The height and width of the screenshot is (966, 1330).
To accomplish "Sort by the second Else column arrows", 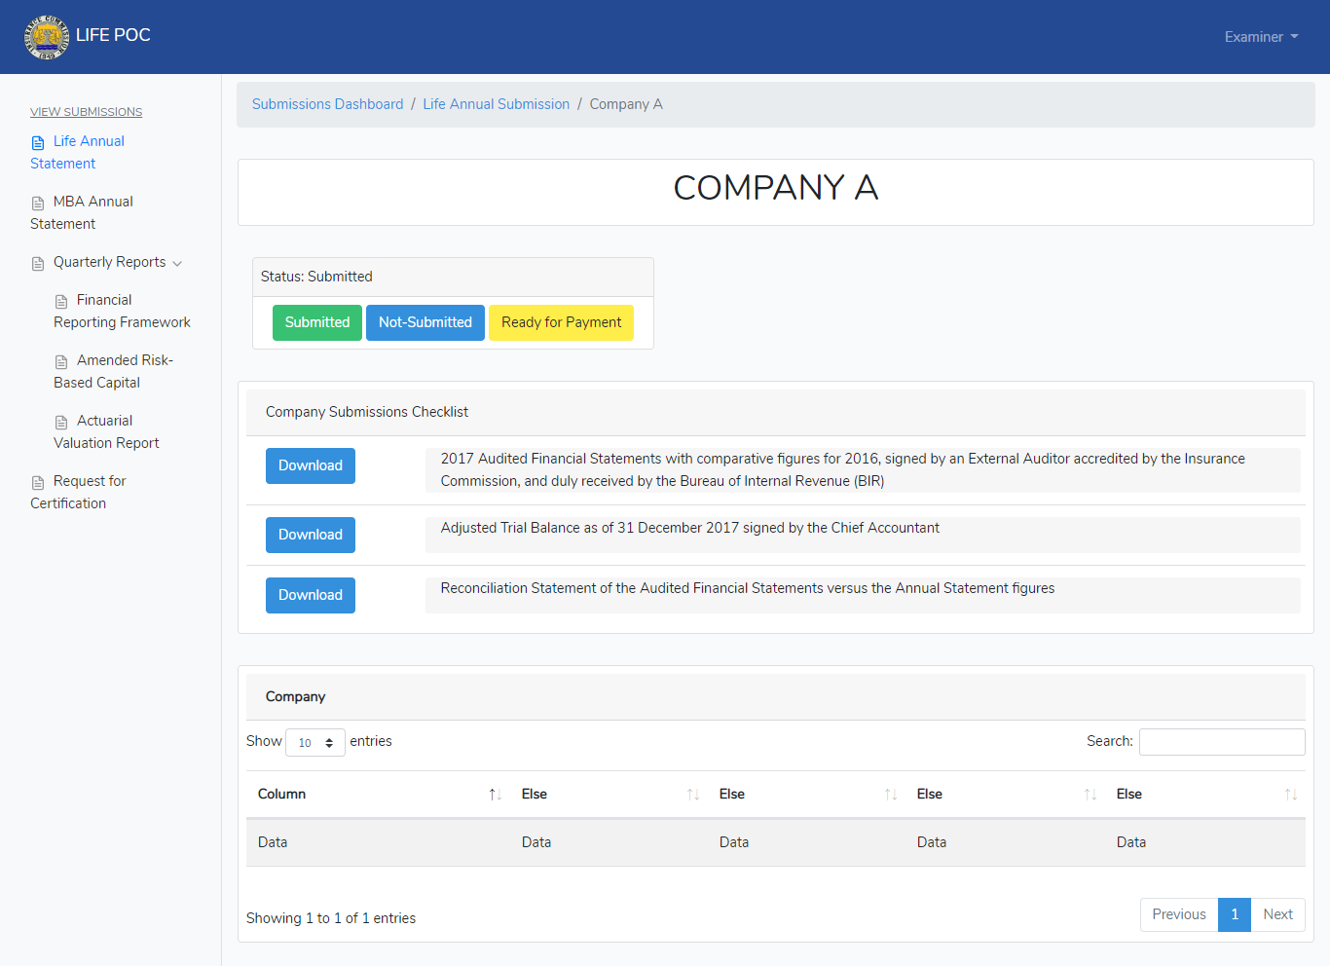I will [x=891, y=795].
